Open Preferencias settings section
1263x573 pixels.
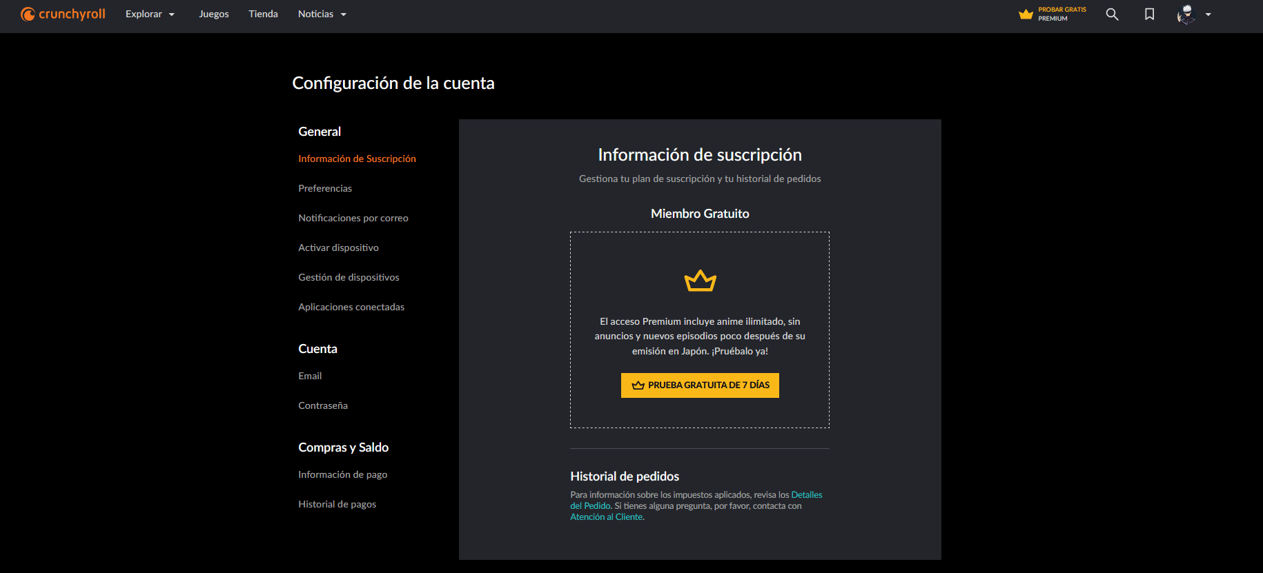click(x=325, y=188)
